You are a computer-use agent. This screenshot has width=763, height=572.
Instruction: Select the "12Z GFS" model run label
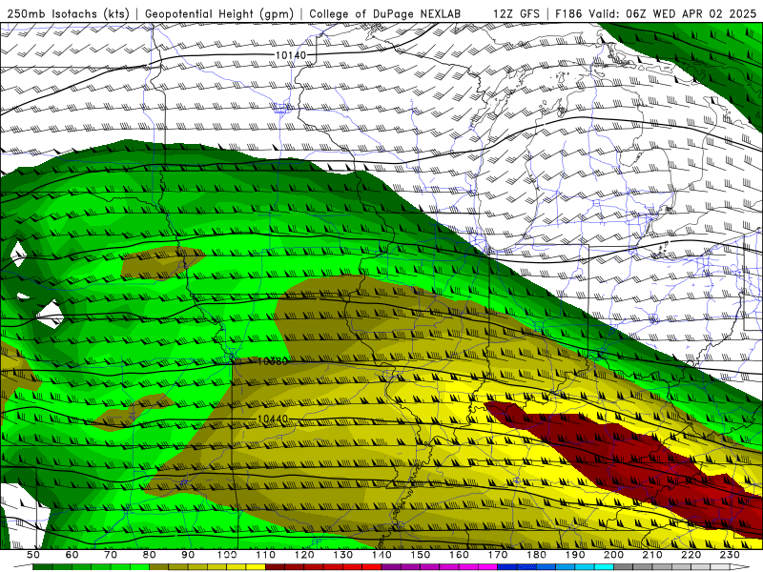[x=516, y=14]
